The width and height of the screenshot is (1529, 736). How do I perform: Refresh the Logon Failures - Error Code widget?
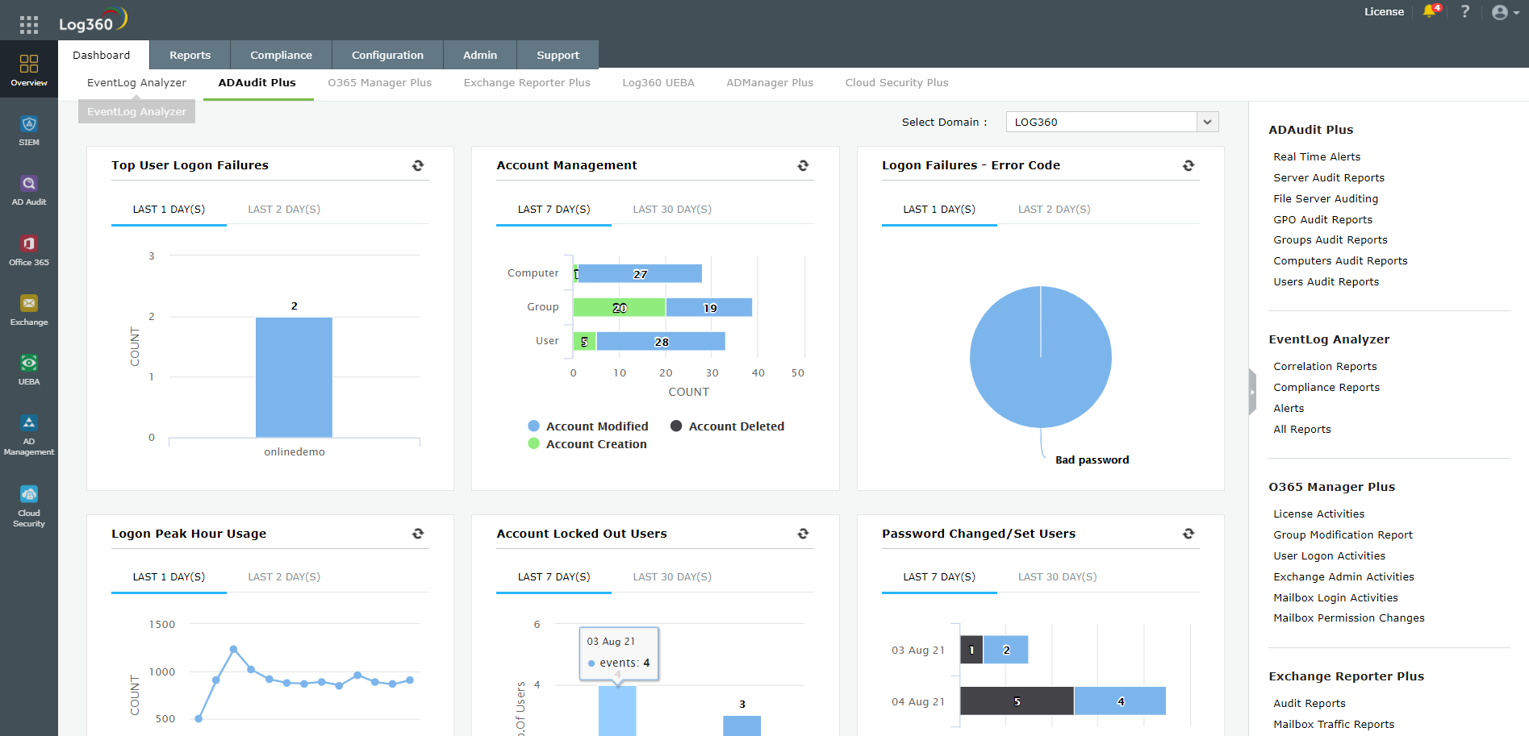click(x=1189, y=165)
